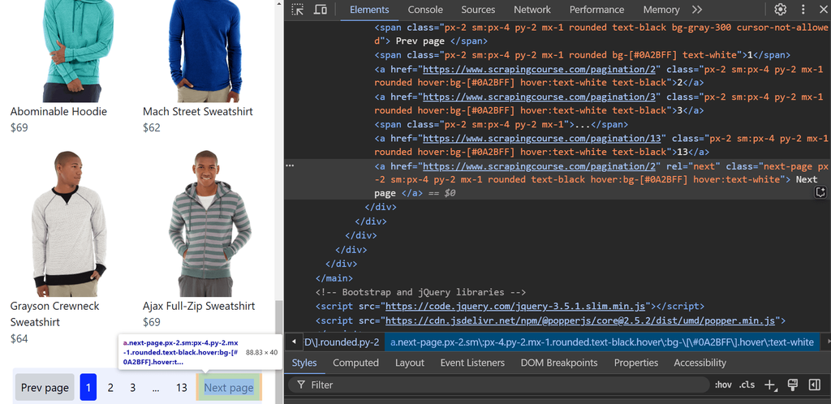Toggle the :hov element state button
This screenshot has height=404, width=831.
pyautogui.click(x=723, y=385)
